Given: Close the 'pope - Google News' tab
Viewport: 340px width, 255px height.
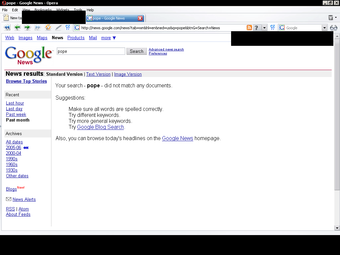Looking at the screenshot, I should pyautogui.click(x=140, y=18).
